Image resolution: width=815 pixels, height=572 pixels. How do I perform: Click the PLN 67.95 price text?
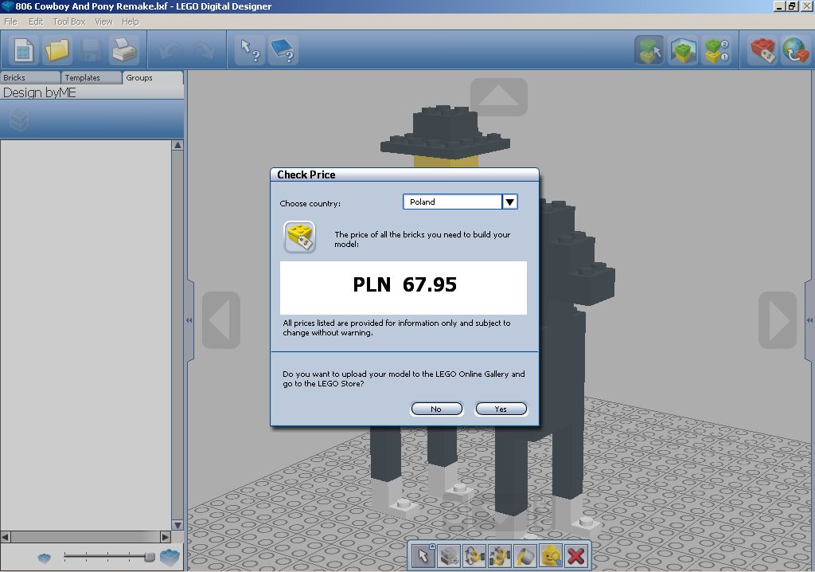pos(404,284)
